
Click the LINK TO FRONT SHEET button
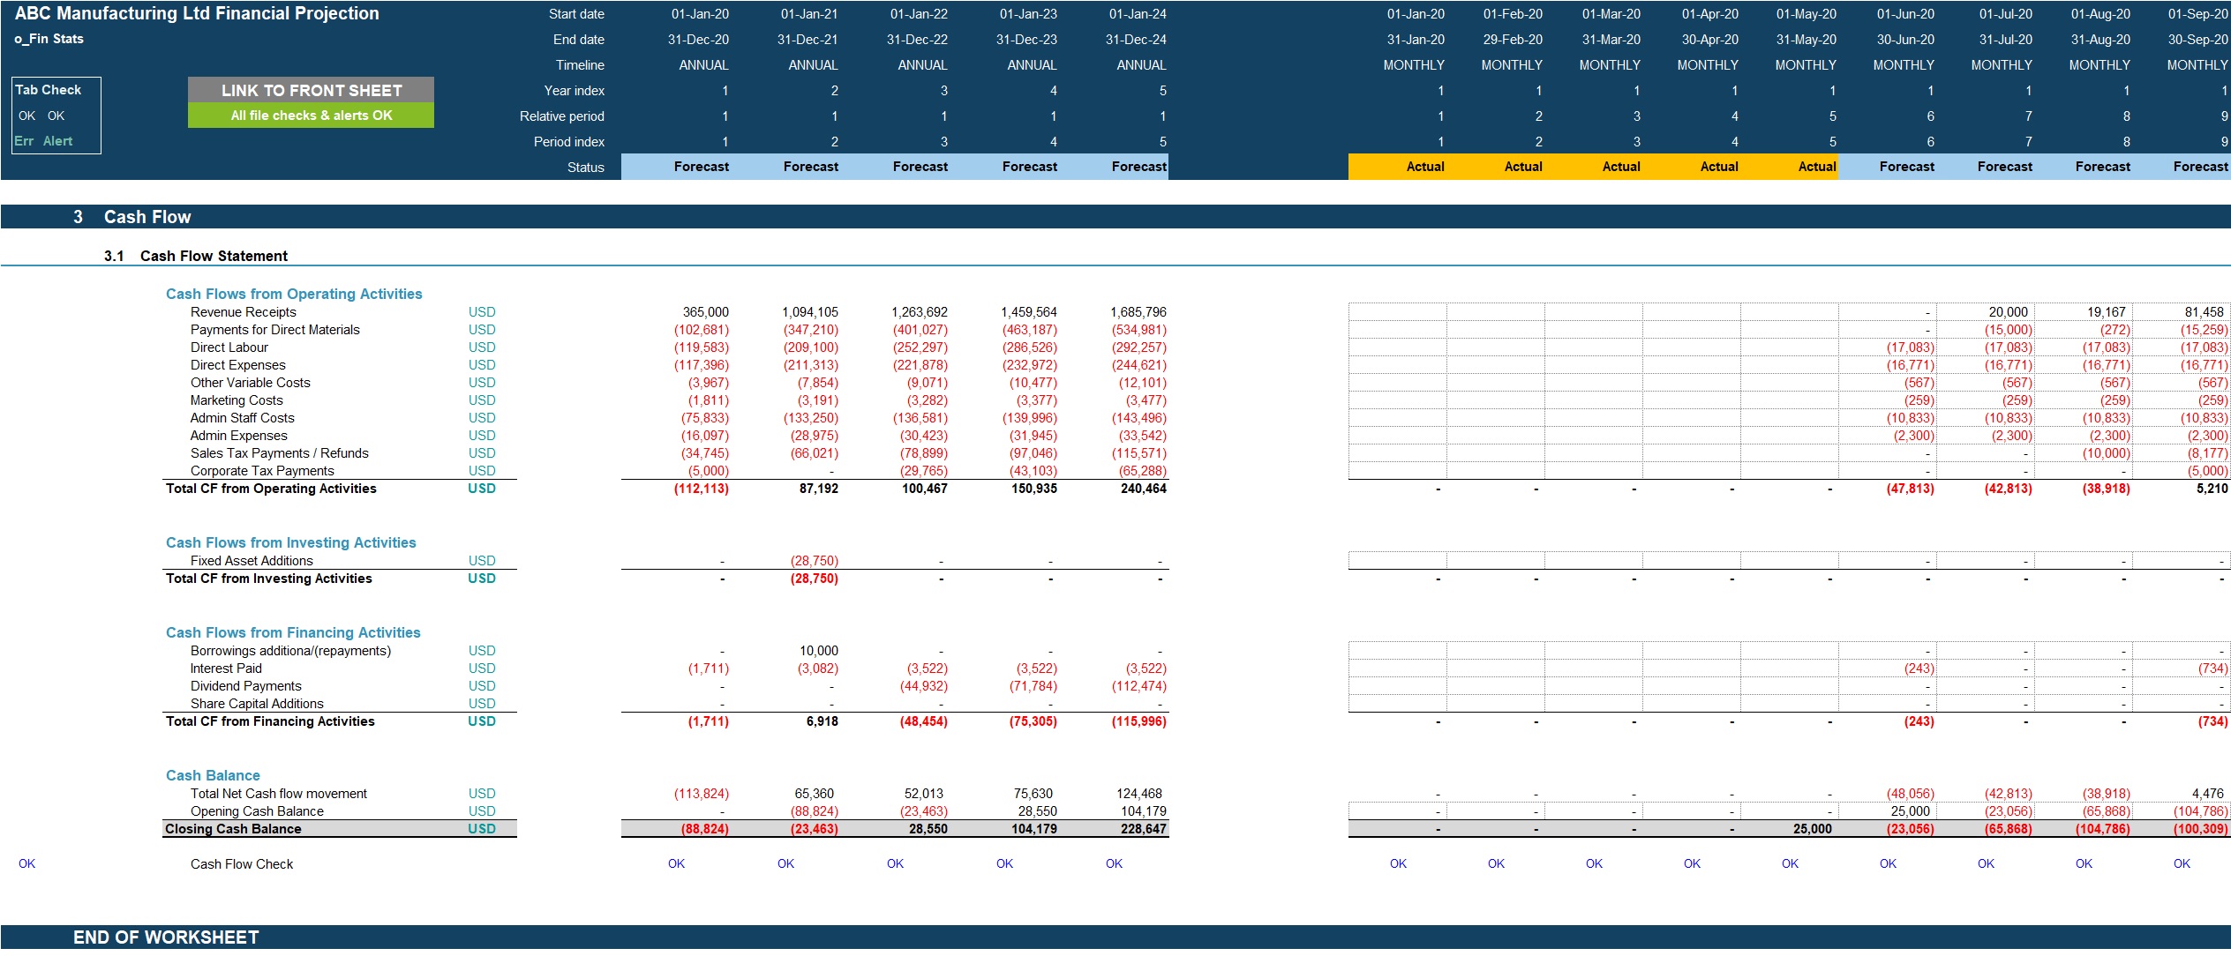(311, 90)
